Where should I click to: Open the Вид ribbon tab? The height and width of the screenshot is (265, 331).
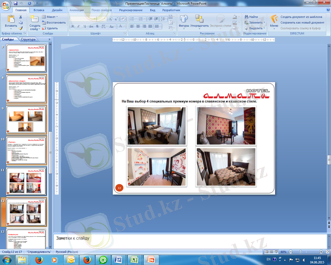[x=152, y=10]
